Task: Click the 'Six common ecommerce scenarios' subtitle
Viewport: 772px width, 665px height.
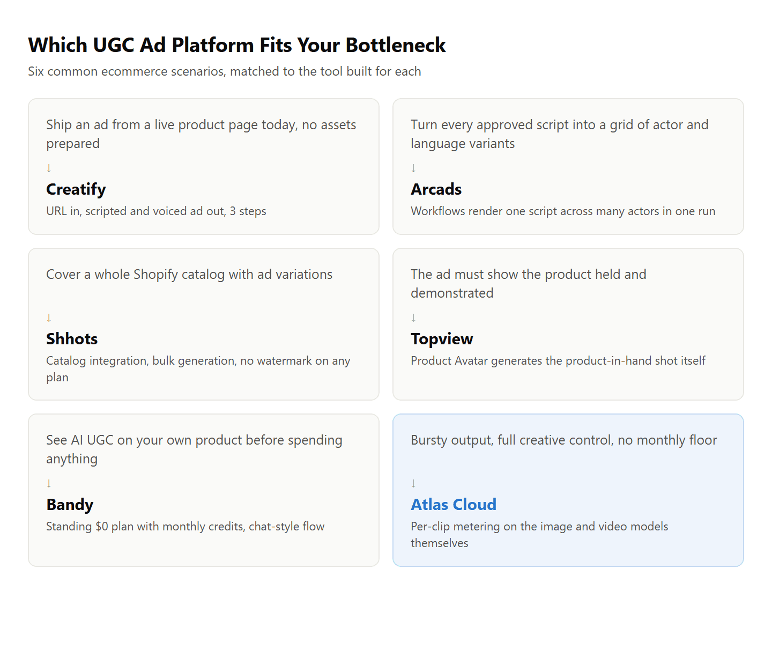Action: coord(225,71)
